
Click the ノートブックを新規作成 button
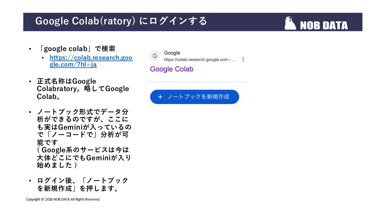click(195, 97)
